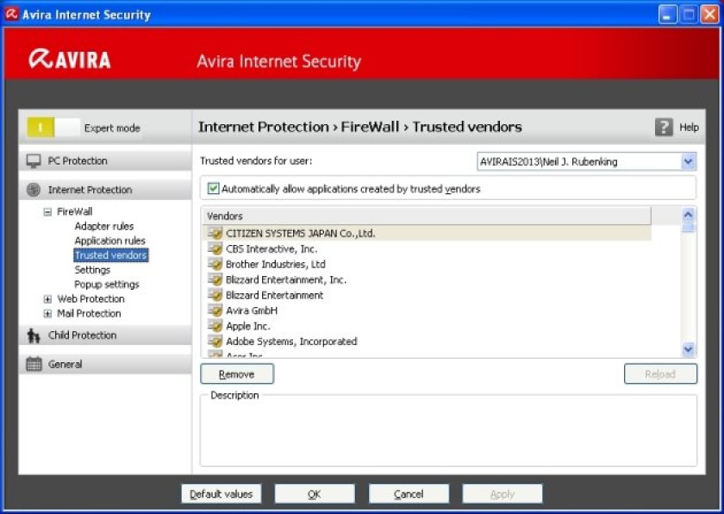The height and width of the screenshot is (514, 724).
Task: Click the PC Protection monitor icon
Action: 34,160
